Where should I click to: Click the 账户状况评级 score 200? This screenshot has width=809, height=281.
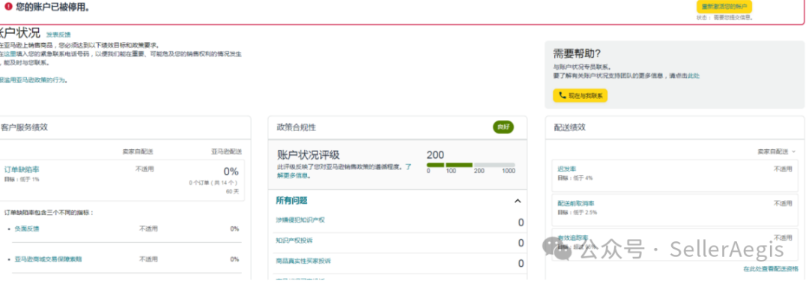tap(435, 155)
